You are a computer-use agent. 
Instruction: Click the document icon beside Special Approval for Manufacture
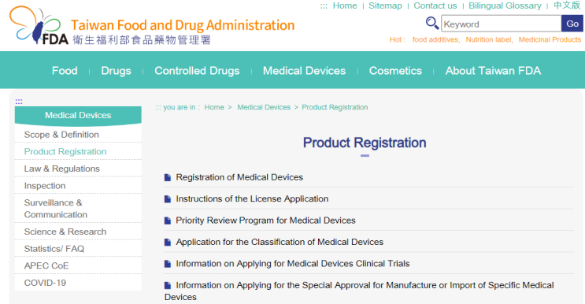point(168,286)
